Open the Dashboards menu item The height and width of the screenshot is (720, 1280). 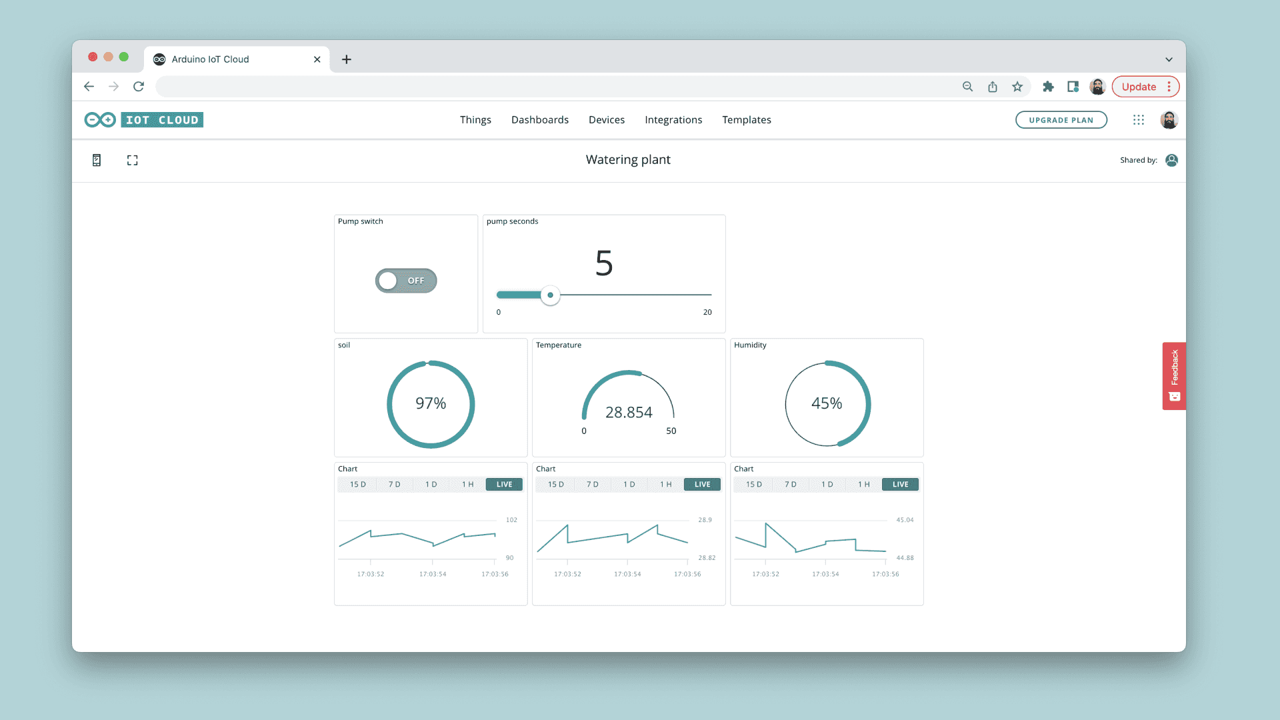tap(540, 120)
